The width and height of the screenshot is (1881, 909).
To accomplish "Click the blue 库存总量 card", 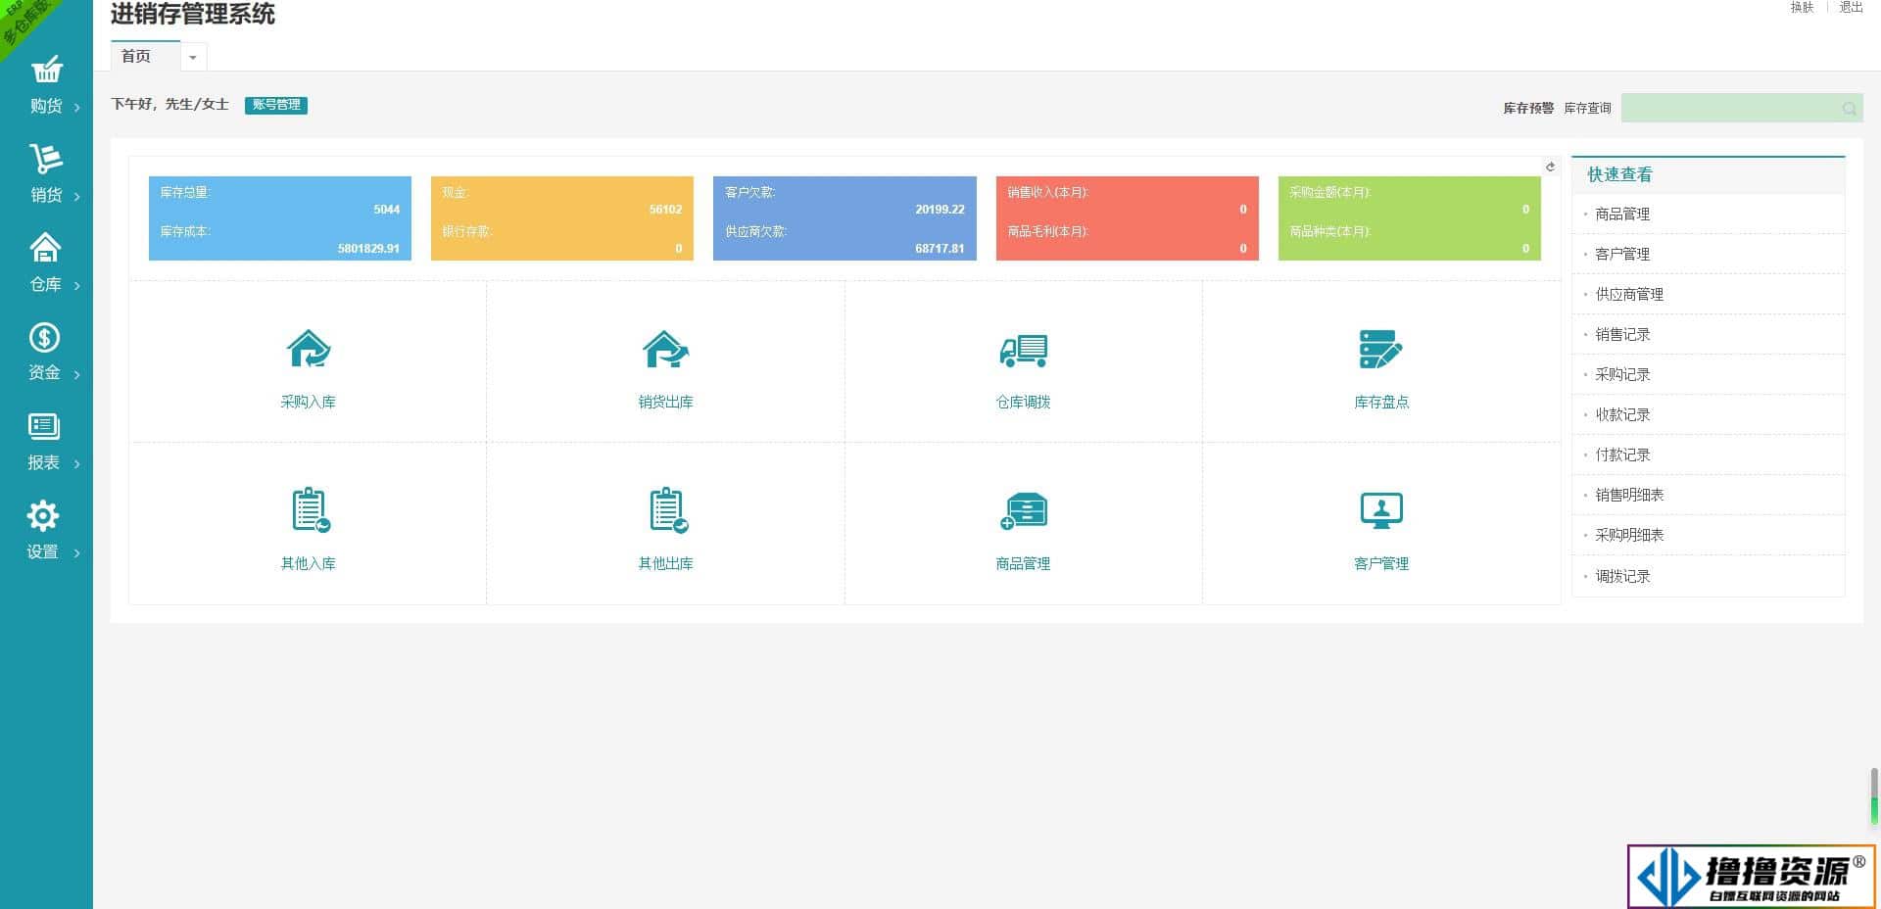I will [x=280, y=218].
